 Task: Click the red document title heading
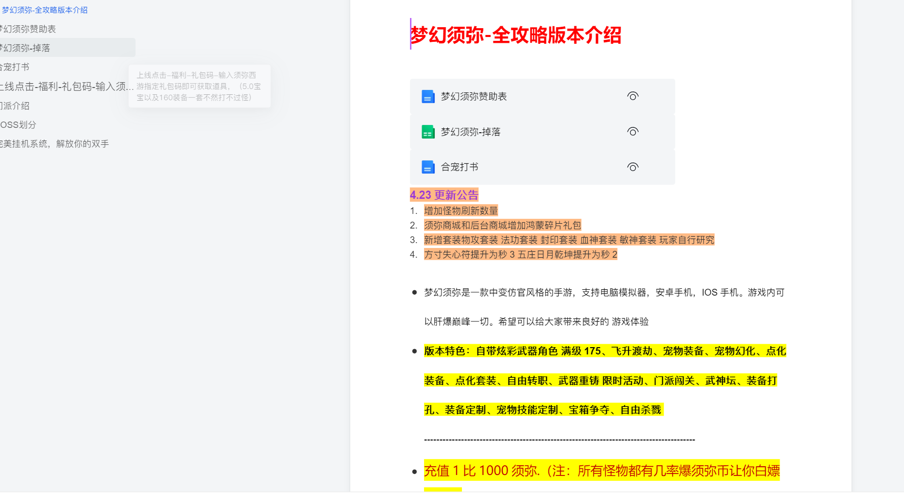516,35
